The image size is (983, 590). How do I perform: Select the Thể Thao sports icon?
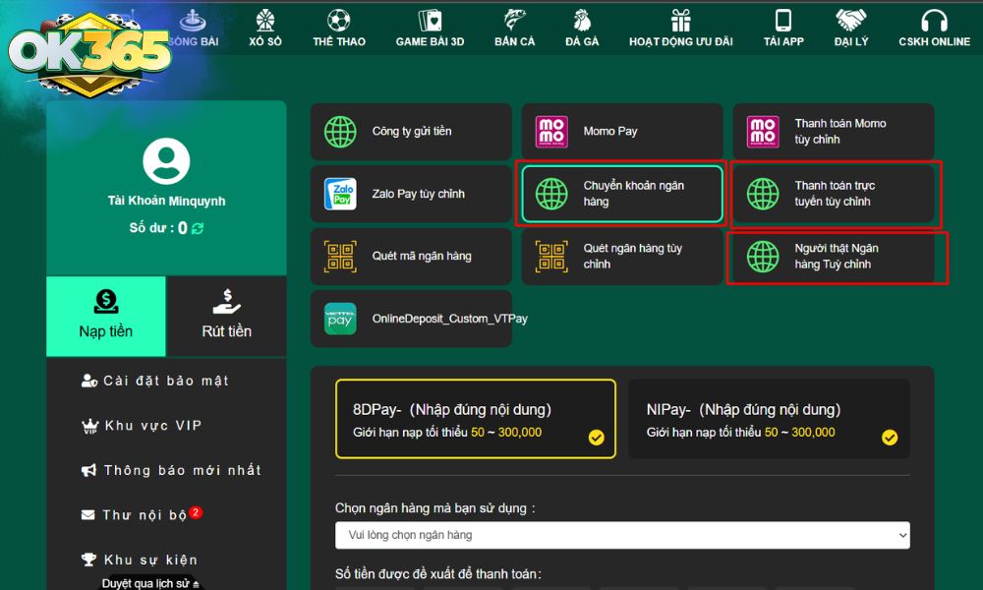point(338,29)
